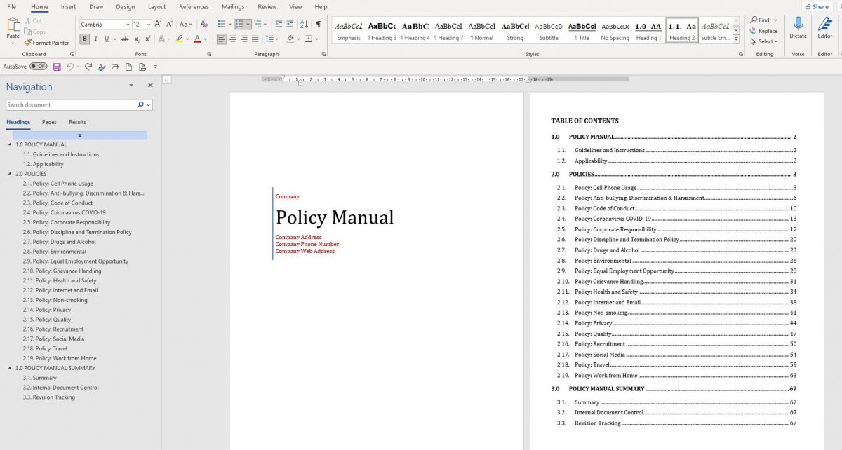This screenshot has height=450, width=842.
Task: Open the Review ribbon tab
Action: 267,6
